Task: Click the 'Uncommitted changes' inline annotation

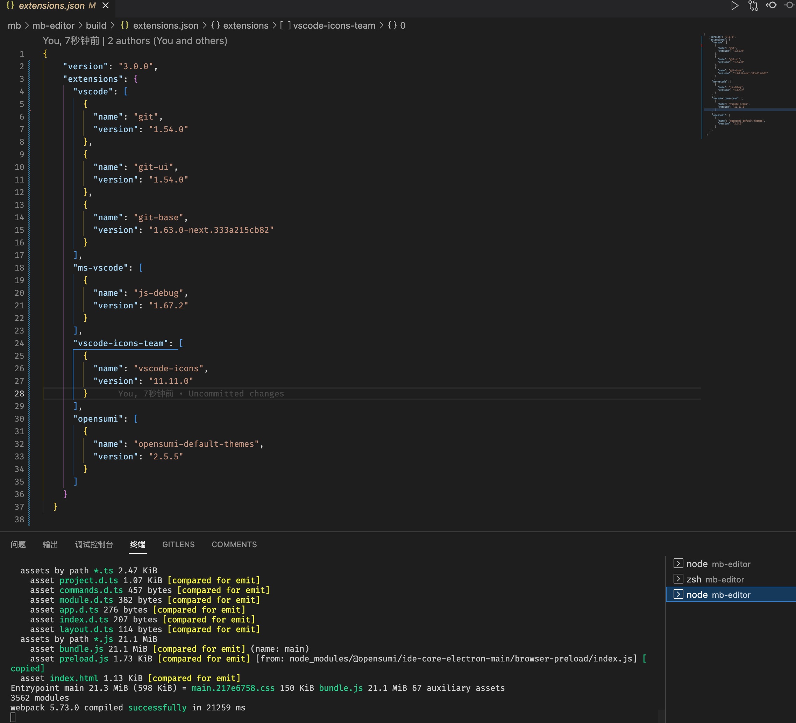Action: tap(236, 393)
